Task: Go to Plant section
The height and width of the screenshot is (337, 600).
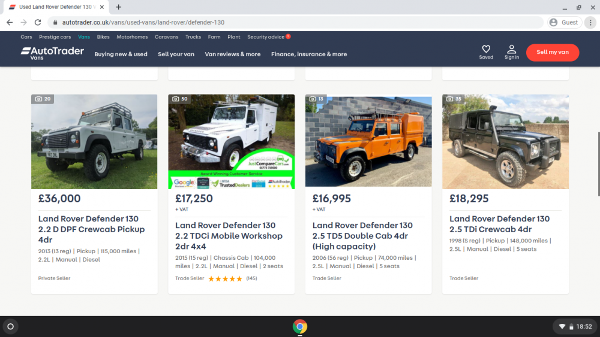Action: pos(234,37)
